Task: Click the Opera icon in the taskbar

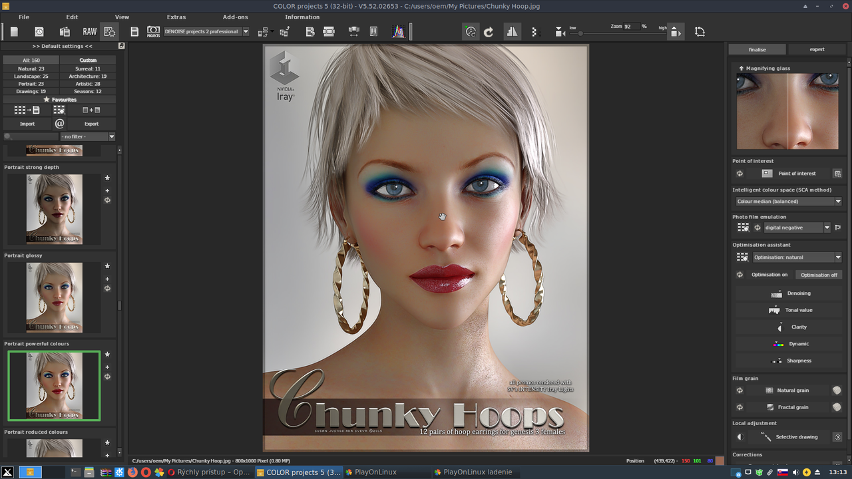Action: tap(146, 472)
